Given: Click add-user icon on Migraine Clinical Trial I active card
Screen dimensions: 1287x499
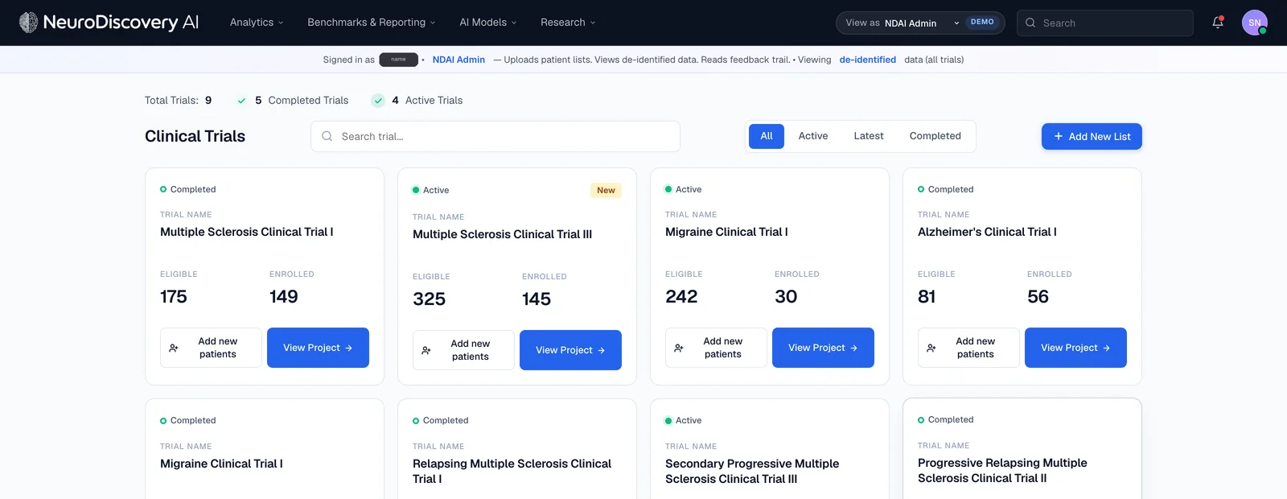Looking at the screenshot, I should 679,348.
